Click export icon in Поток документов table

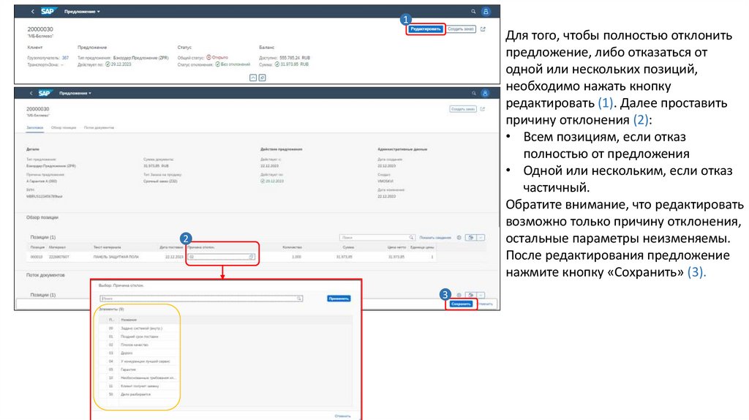[x=471, y=295]
